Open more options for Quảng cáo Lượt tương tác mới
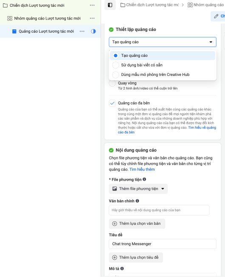Viewport: 225px width, 277px height. (x=82, y=31)
